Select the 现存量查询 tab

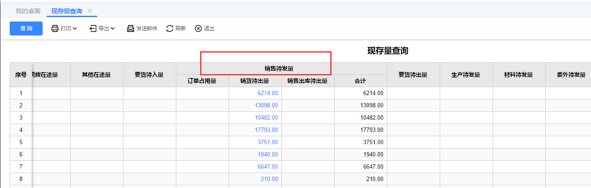click(66, 11)
